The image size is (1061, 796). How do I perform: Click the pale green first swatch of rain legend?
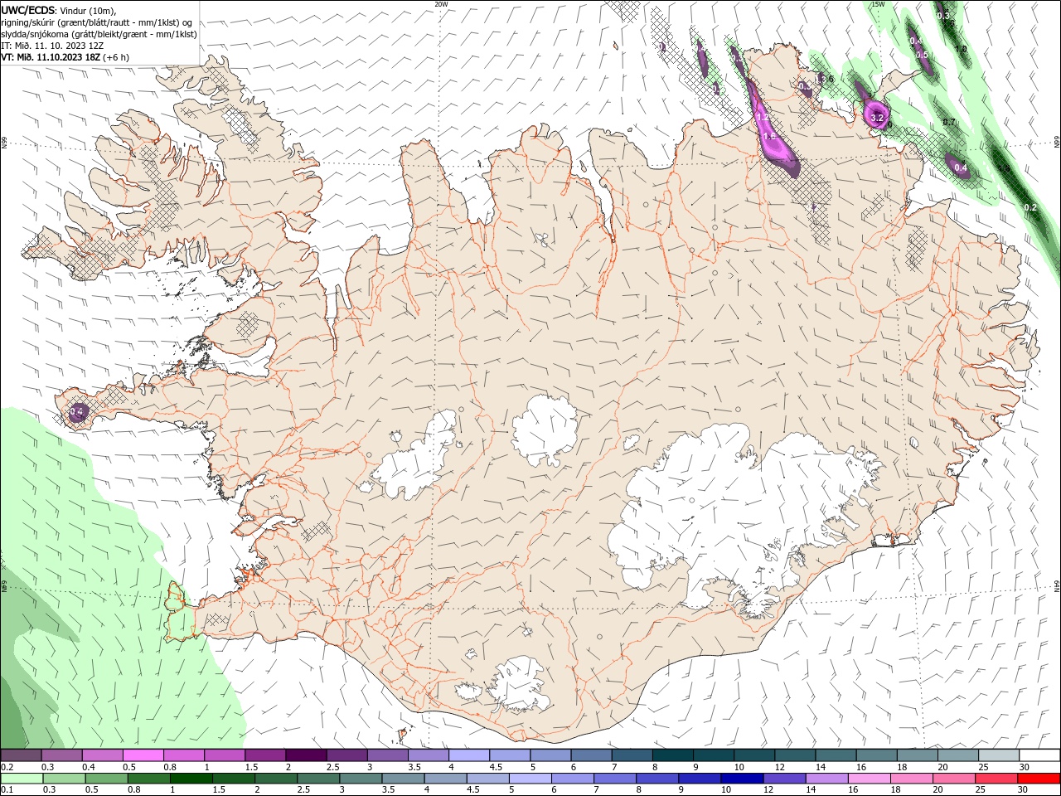click(21, 779)
